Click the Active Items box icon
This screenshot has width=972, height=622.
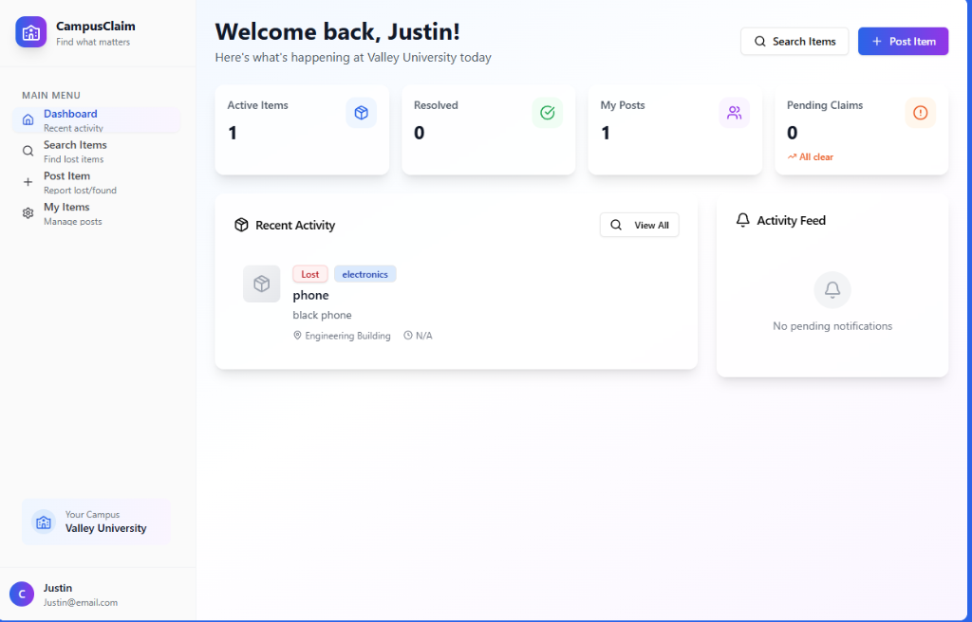coord(362,113)
